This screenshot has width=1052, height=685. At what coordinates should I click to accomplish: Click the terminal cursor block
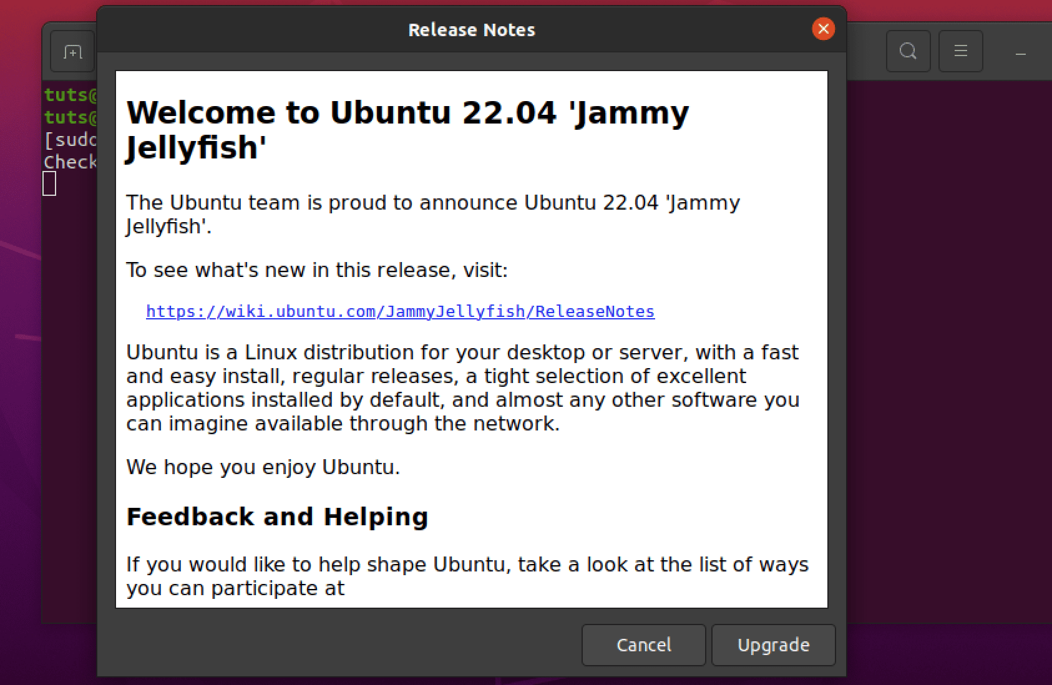coord(49,184)
